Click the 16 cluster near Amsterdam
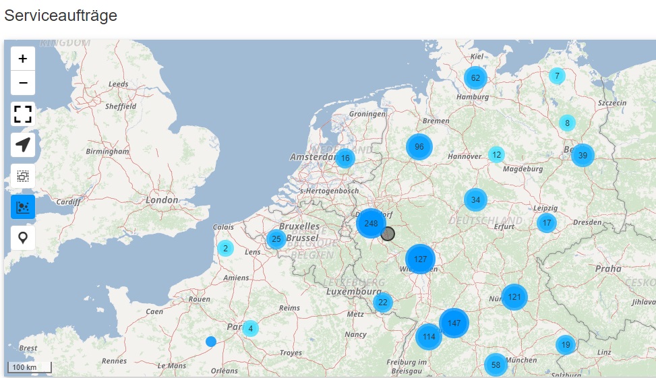The height and width of the screenshot is (378, 656). point(345,159)
